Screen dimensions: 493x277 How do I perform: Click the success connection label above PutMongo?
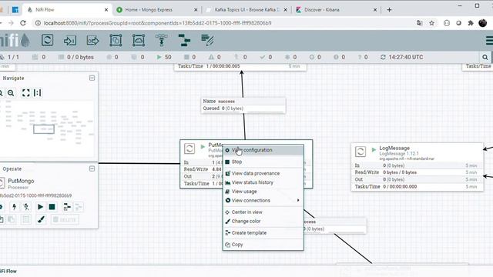point(243,105)
